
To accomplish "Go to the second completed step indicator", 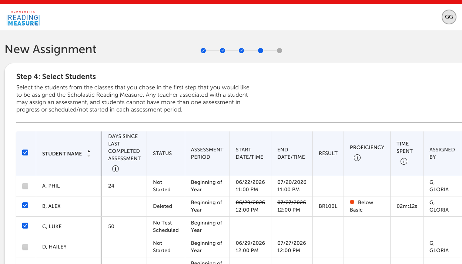I will pyautogui.click(x=222, y=51).
